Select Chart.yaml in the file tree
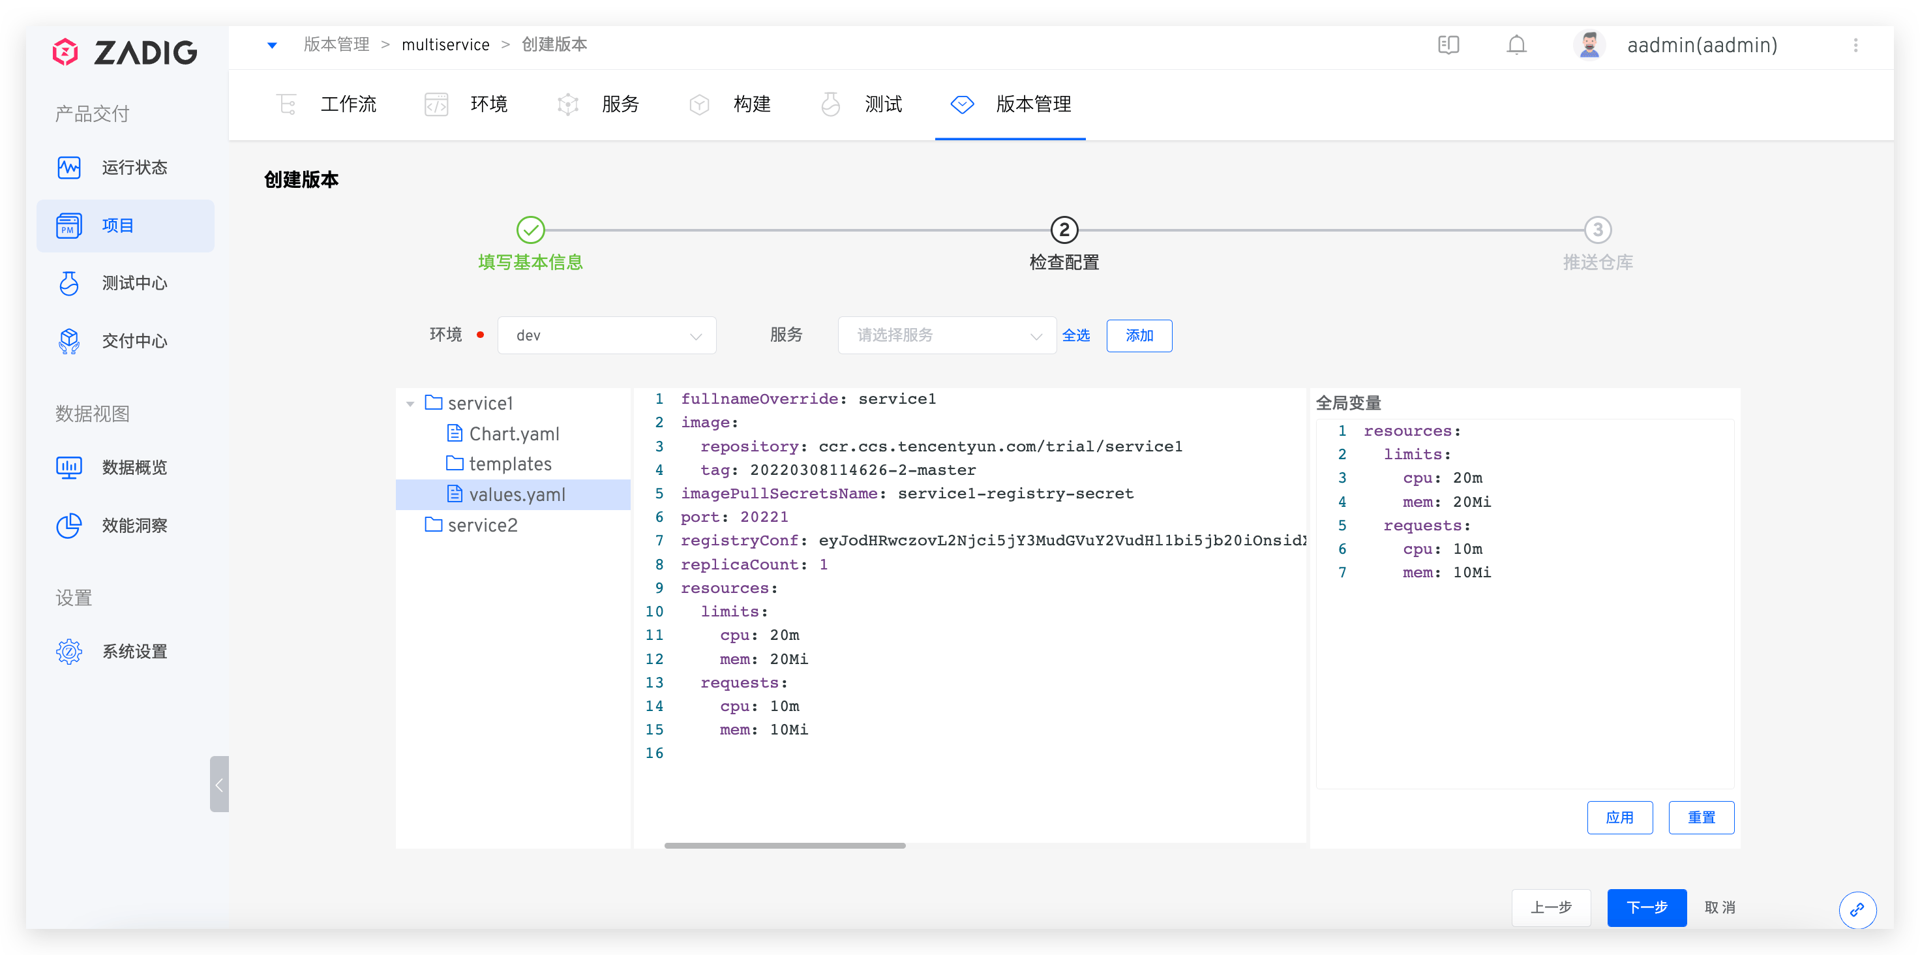Screen dimensions: 1920x955 [x=513, y=434]
